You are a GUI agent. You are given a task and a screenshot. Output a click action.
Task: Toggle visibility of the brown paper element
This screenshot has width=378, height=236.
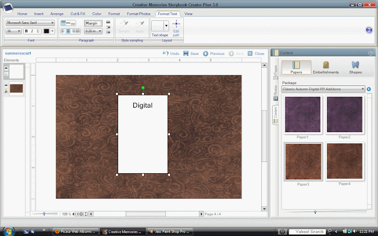coord(7,85)
